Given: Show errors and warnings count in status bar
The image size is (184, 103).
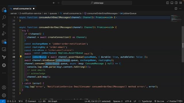Looking at the screenshot, I should (11, 101).
